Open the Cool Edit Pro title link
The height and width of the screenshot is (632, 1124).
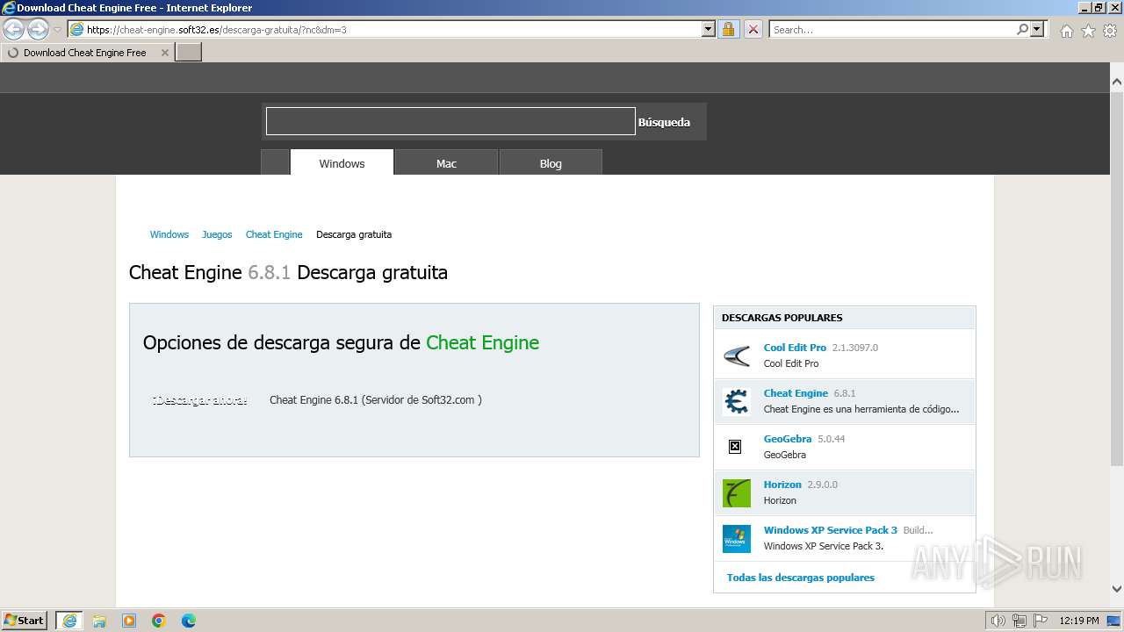[x=795, y=348]
